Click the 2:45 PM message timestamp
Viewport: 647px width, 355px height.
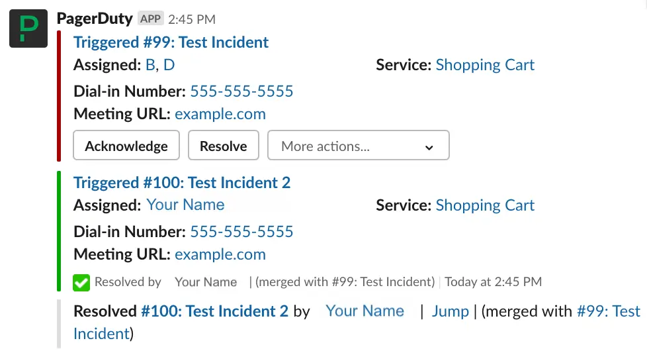(x=192, y=19)
